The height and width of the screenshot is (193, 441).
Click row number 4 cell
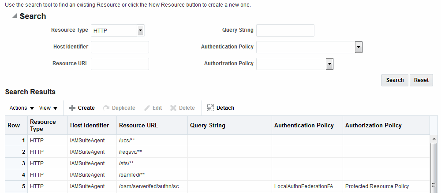click(16, 175)
